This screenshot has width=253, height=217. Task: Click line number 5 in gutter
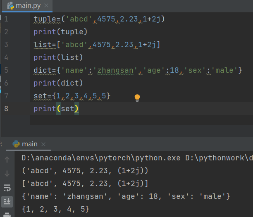(6, 70)
